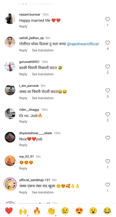The image size is (116, 217).
Task: See translation of gurunath0951's comment
Action: pos(43,74)
